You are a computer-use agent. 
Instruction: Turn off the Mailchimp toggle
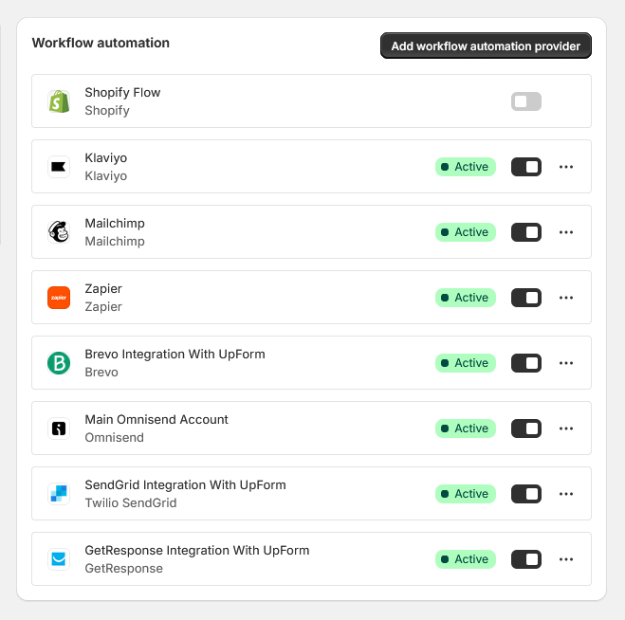pyautogui.click(x=526, y=232)
